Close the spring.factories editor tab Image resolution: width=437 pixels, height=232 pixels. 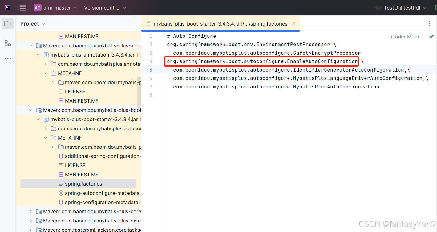tap(294, 24)
